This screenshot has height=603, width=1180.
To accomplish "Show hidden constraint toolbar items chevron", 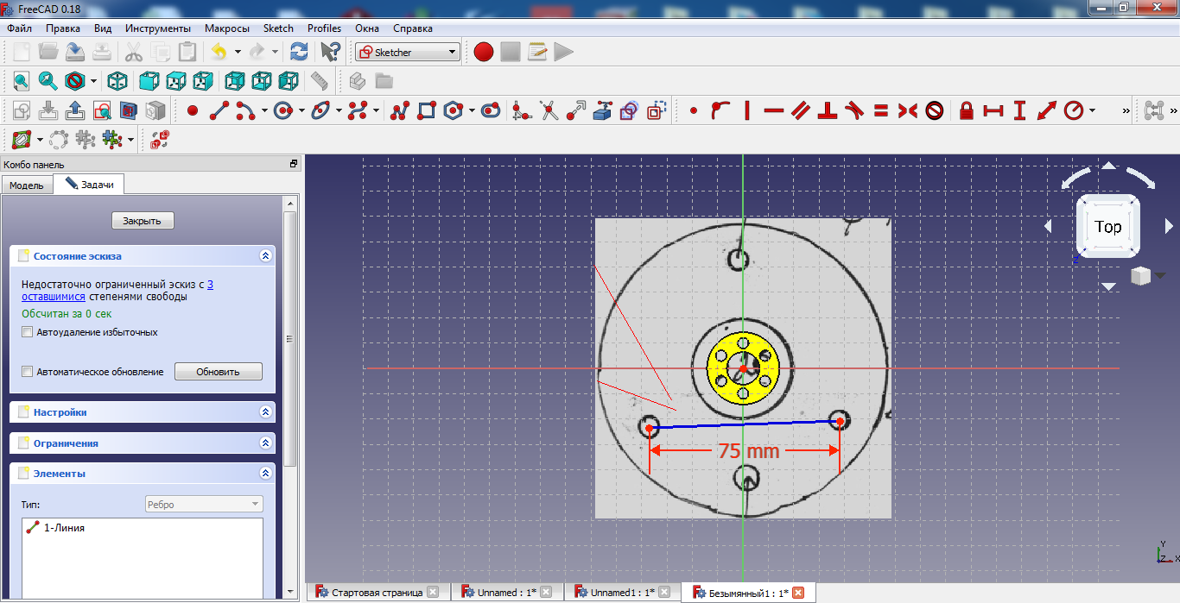I will coord(1126,110).
